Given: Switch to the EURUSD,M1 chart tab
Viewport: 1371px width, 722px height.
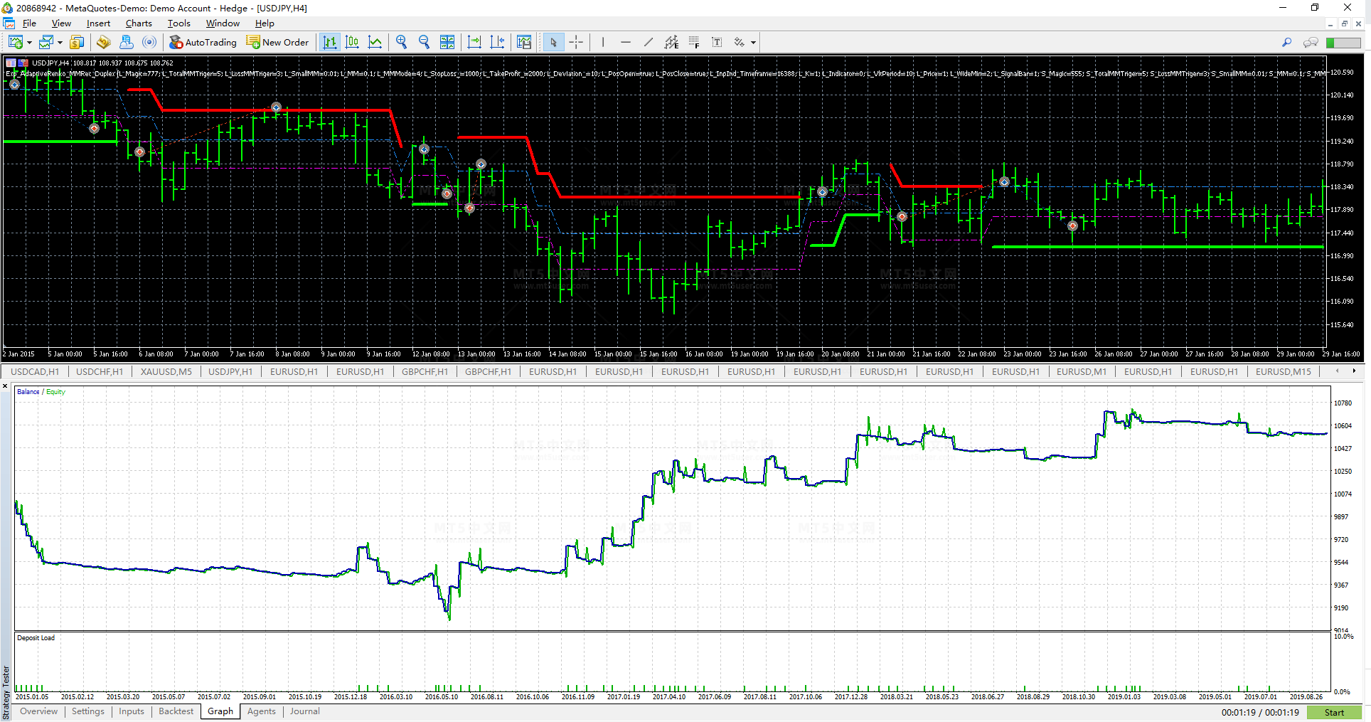Looking at the screenshot, I should pos(1081,371).
